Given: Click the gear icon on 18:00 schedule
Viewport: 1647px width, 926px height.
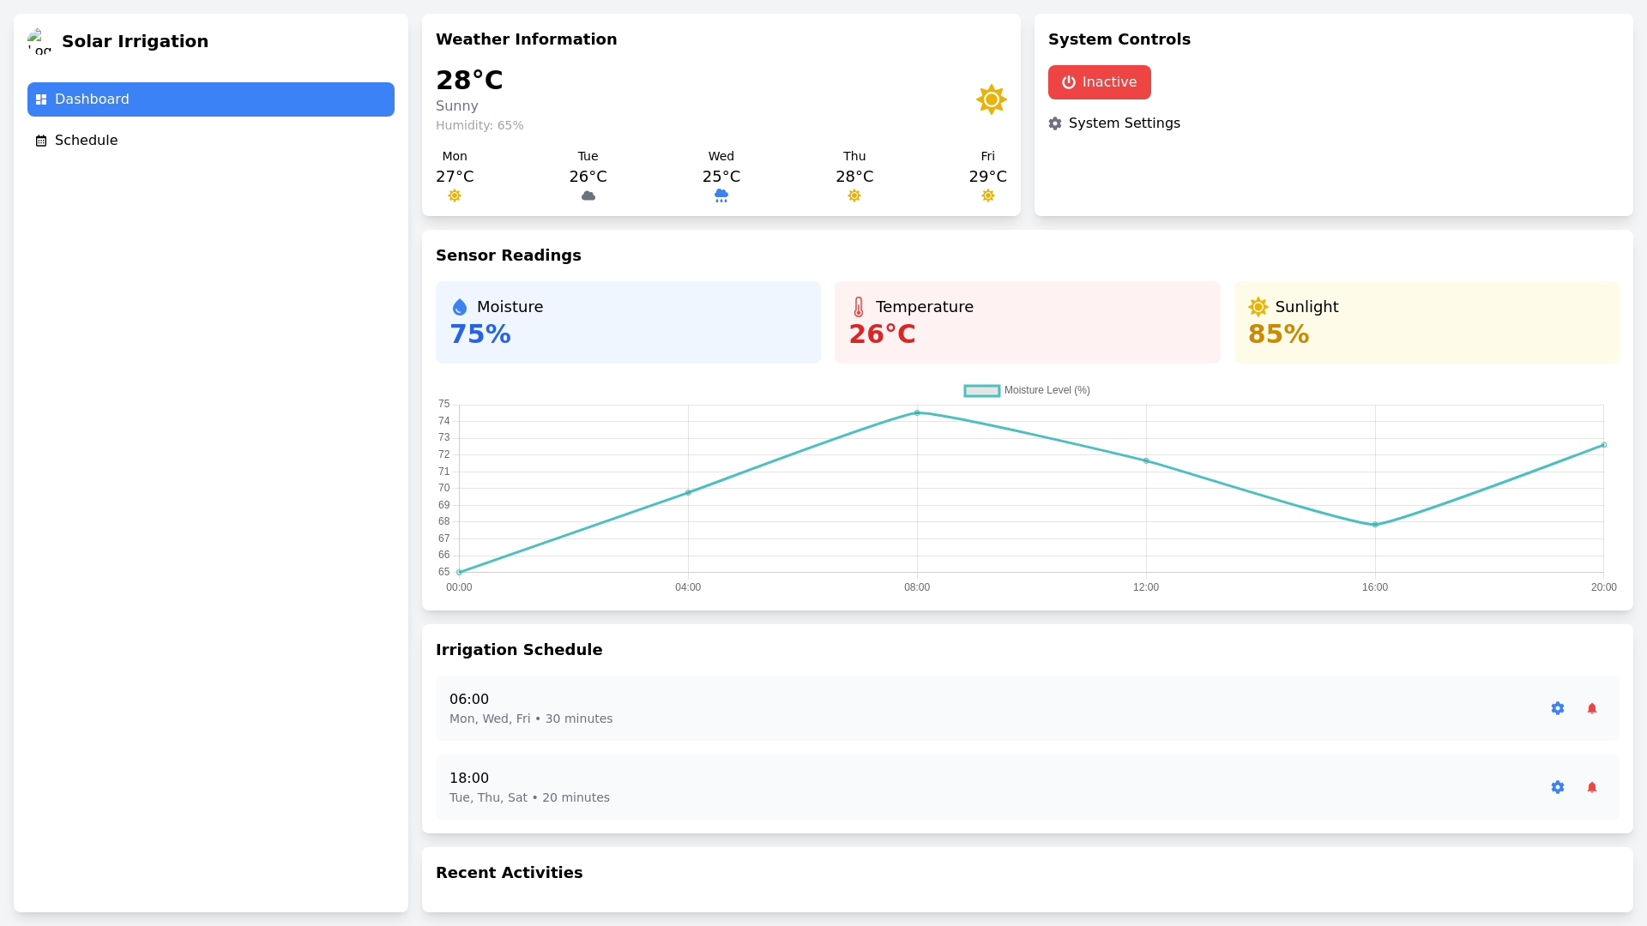Looking at the screenshot, I should pos(1558,787).
